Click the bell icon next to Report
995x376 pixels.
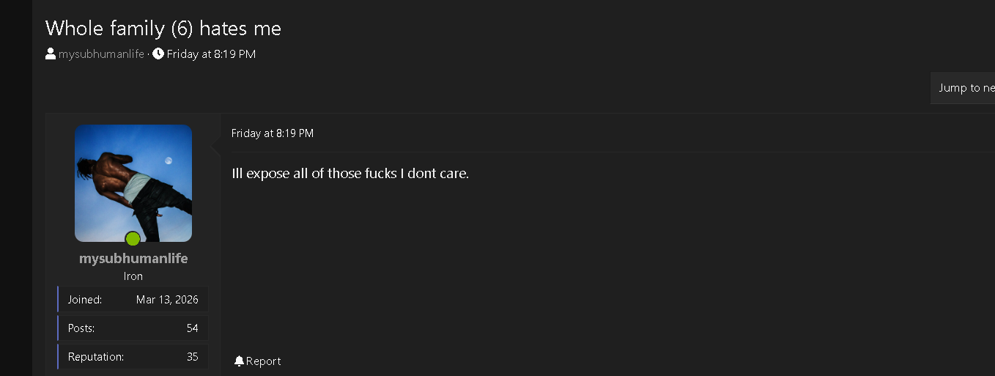pyautogui.click(x=239, y=361)
